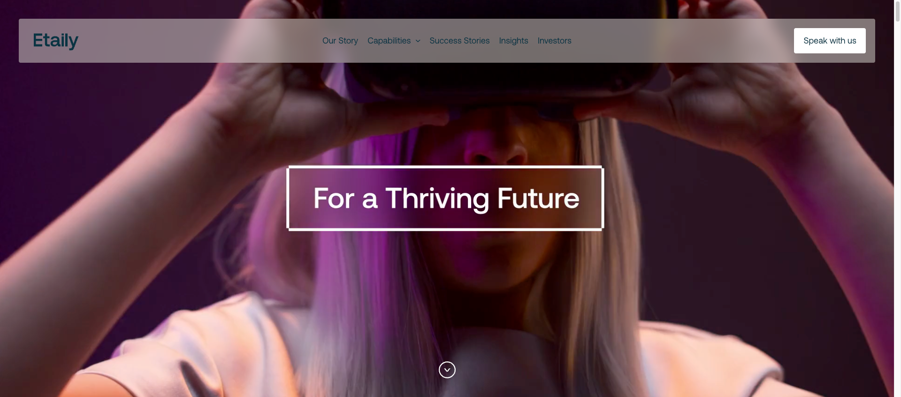Click the Etaily logo
This screenshot has height=397, width=901.
tap(55, 41)
